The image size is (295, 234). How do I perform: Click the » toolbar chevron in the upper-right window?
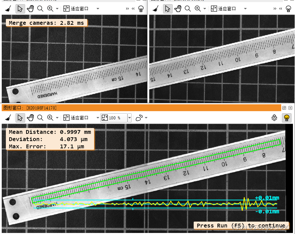[x=275, y=9]
